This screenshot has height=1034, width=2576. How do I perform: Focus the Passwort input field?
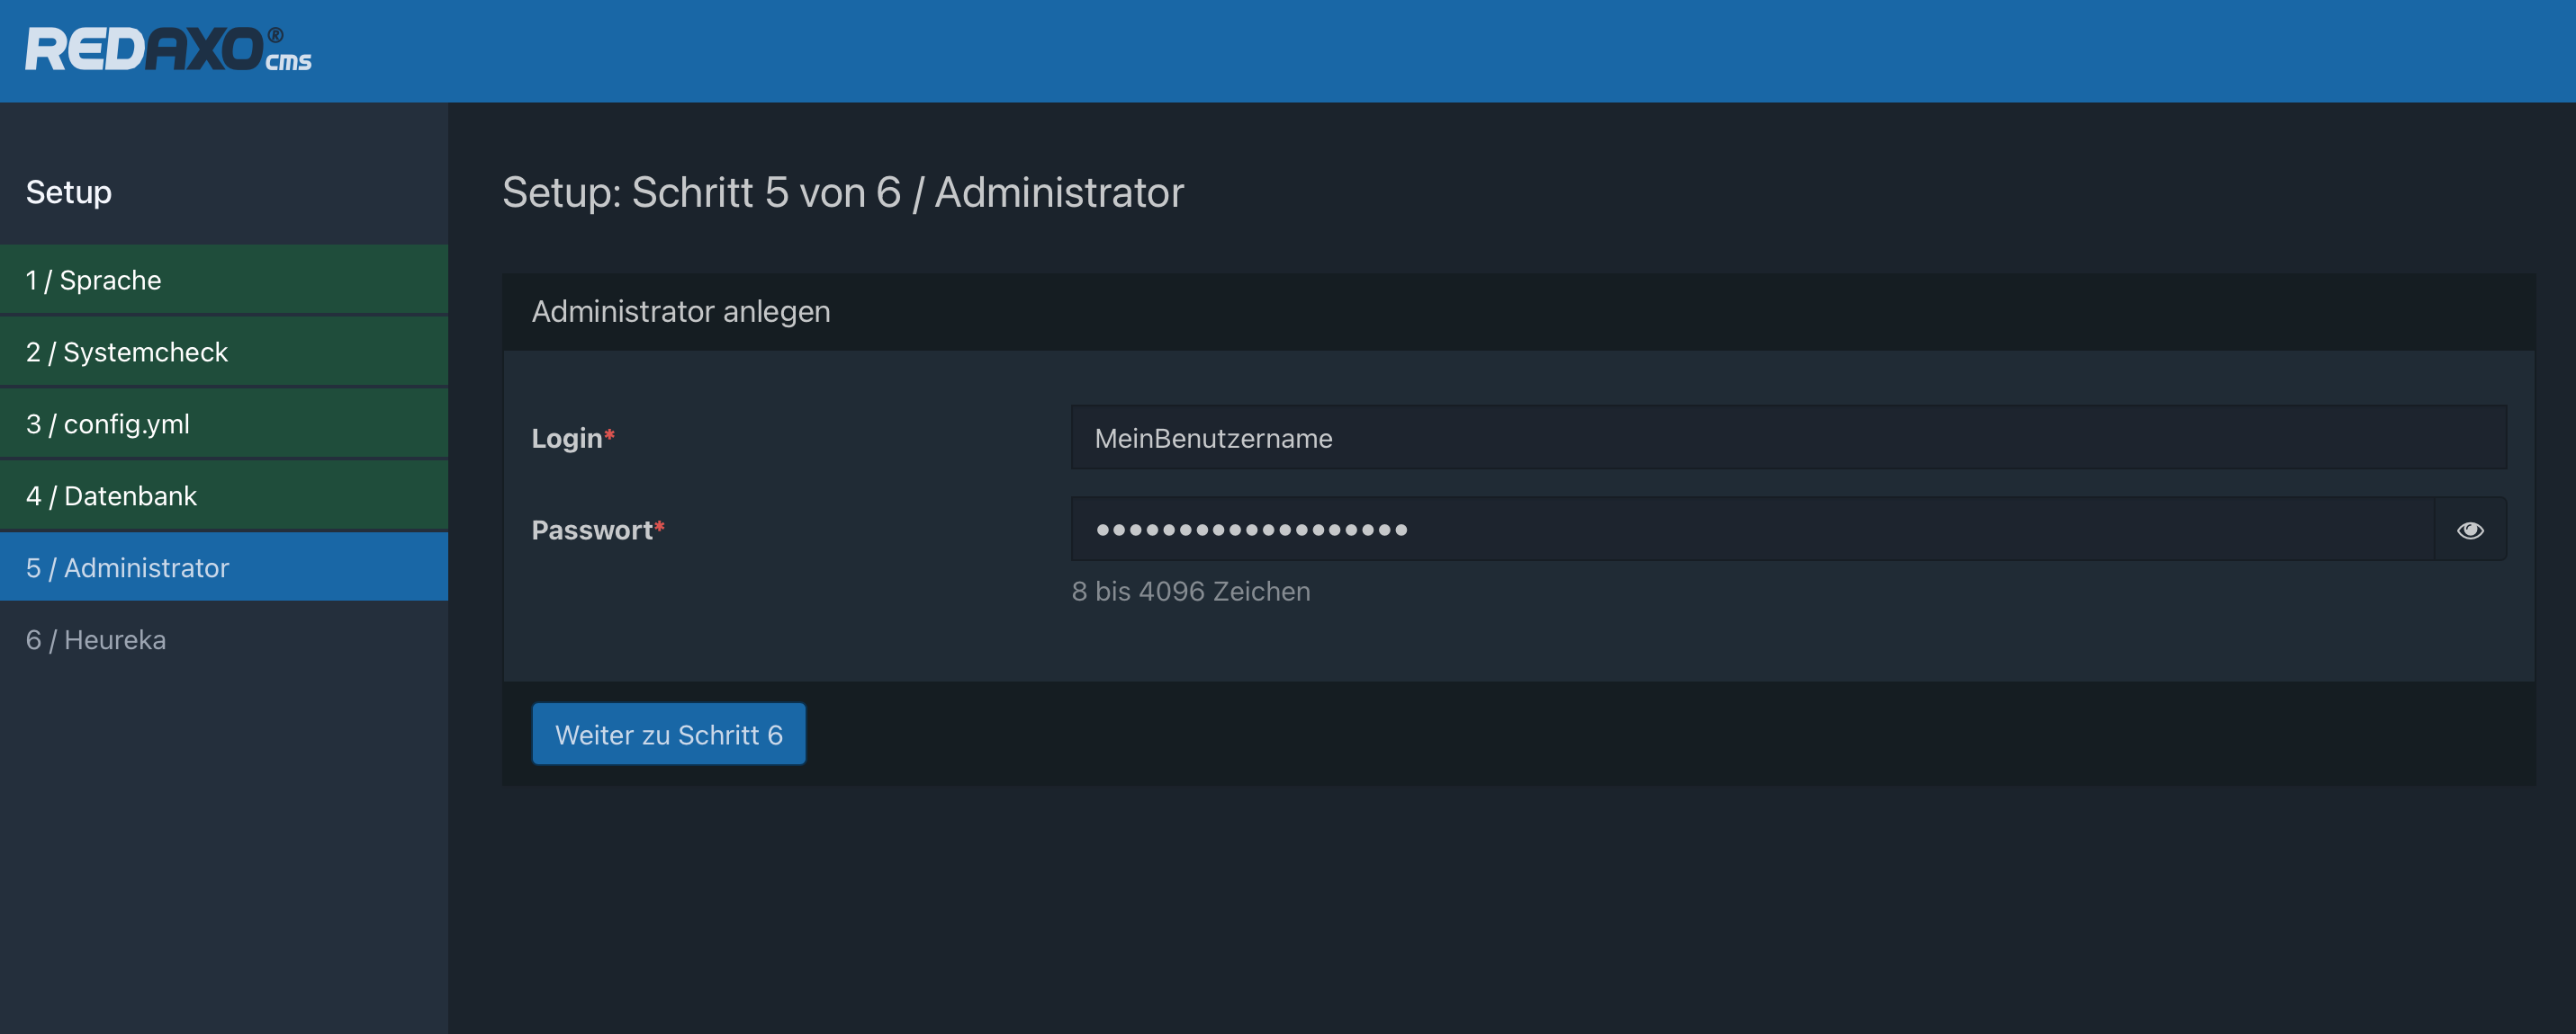[x=1752, y=530]
